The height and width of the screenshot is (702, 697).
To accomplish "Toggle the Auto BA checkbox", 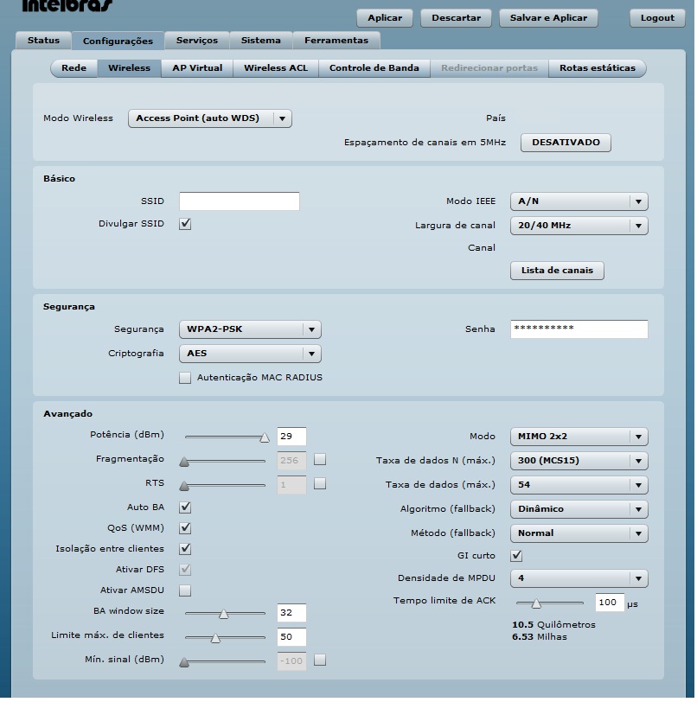I will click(185, 507).
